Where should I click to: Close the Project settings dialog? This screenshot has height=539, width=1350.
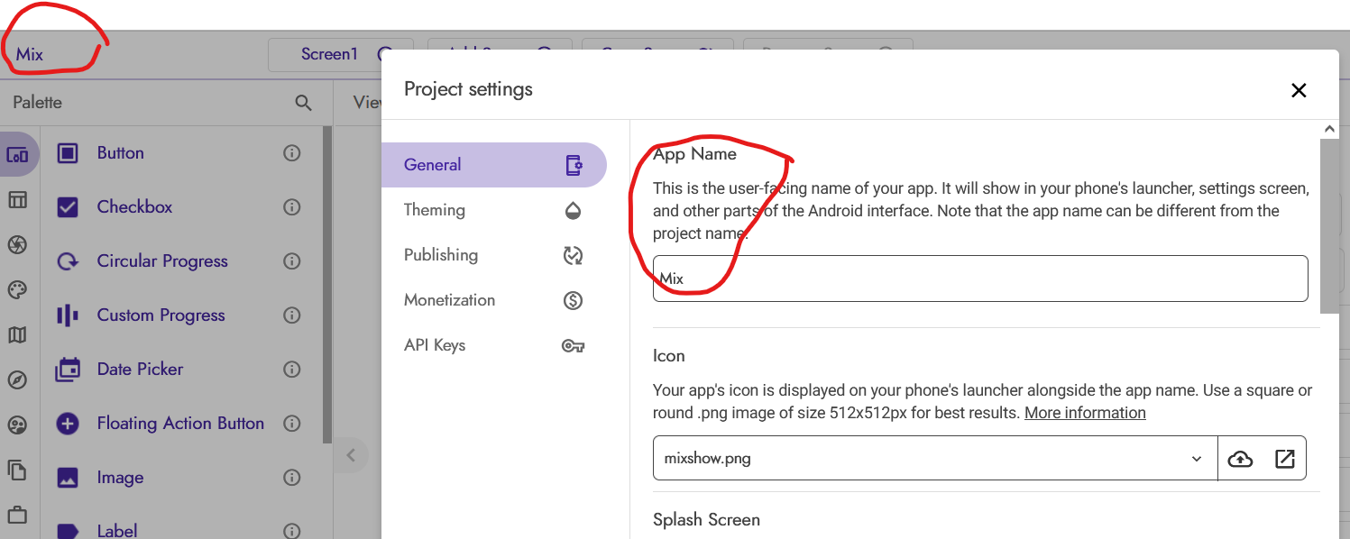pos(1299,89)
